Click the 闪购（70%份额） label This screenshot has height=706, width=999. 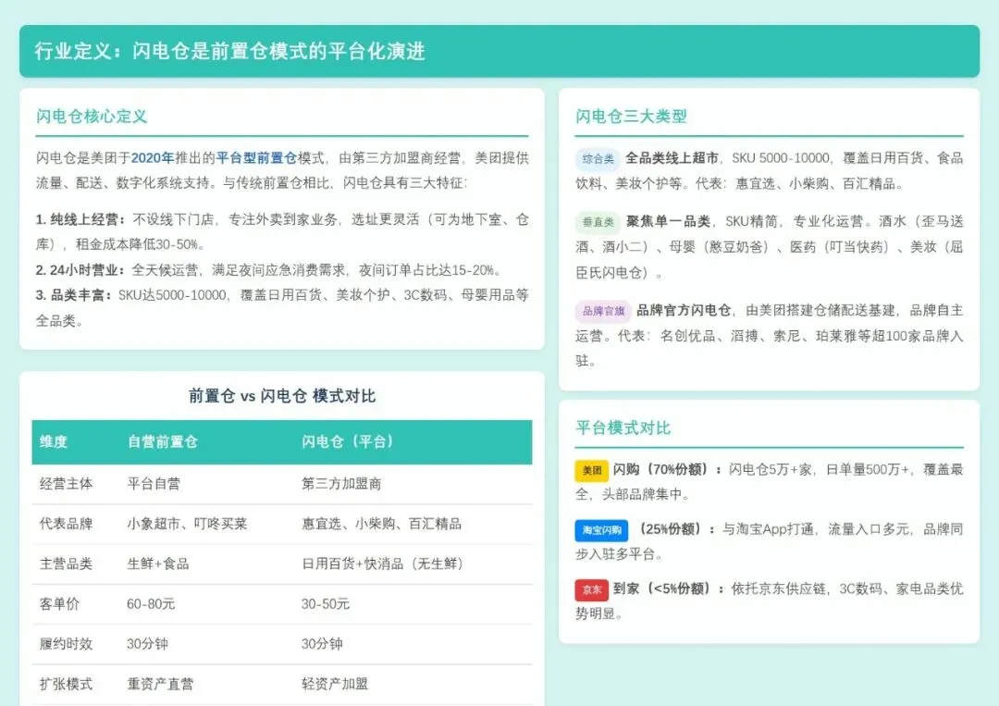pos(667,470)
